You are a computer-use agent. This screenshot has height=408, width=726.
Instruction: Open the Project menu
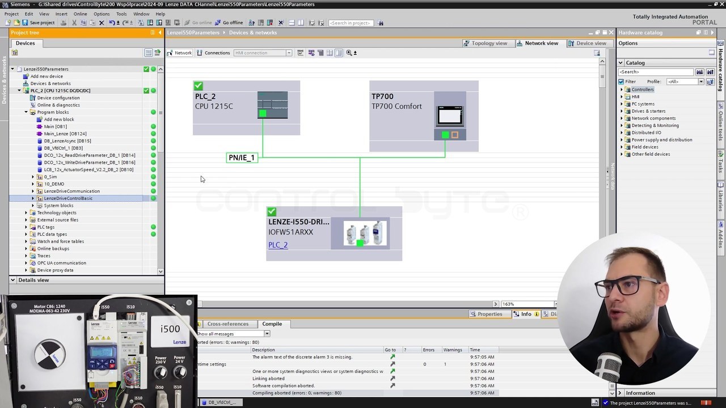click(x=11, y=14)
